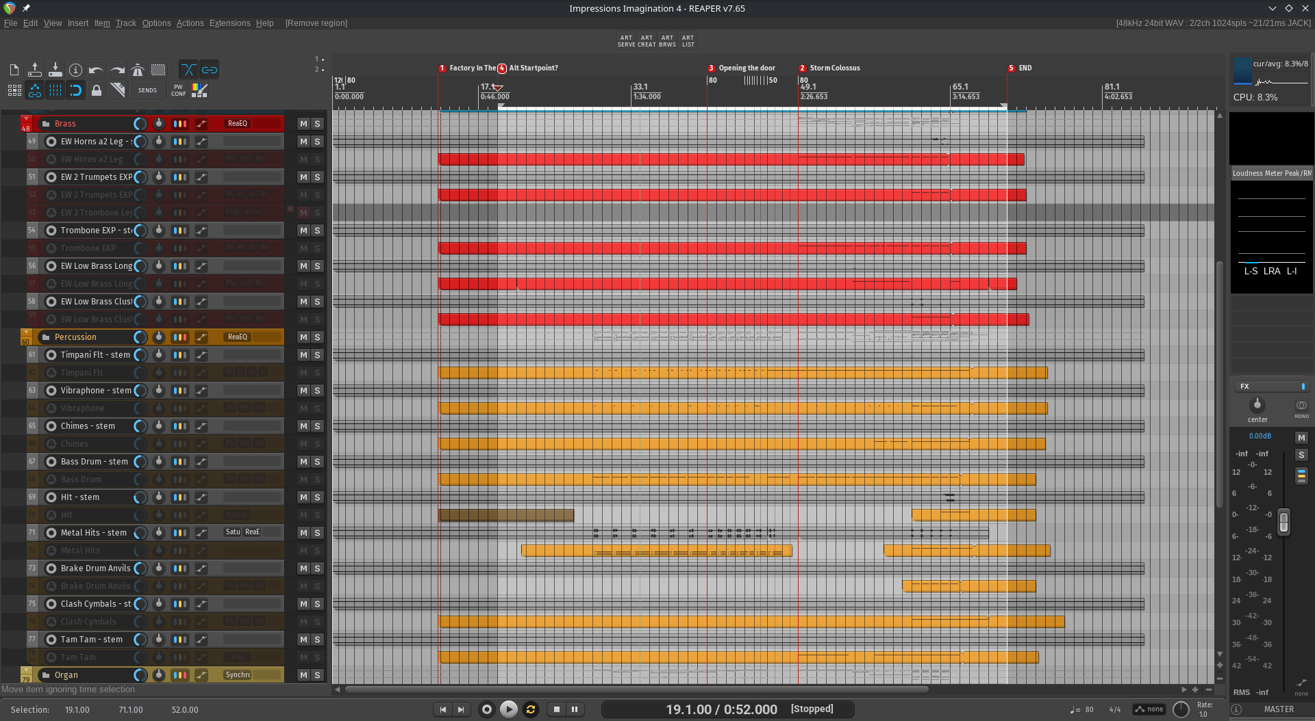The width and height of the screenshot is (1315, 721).
Task: Open envelope settings on Tam Tam - stem
Action: pos(201,640)
